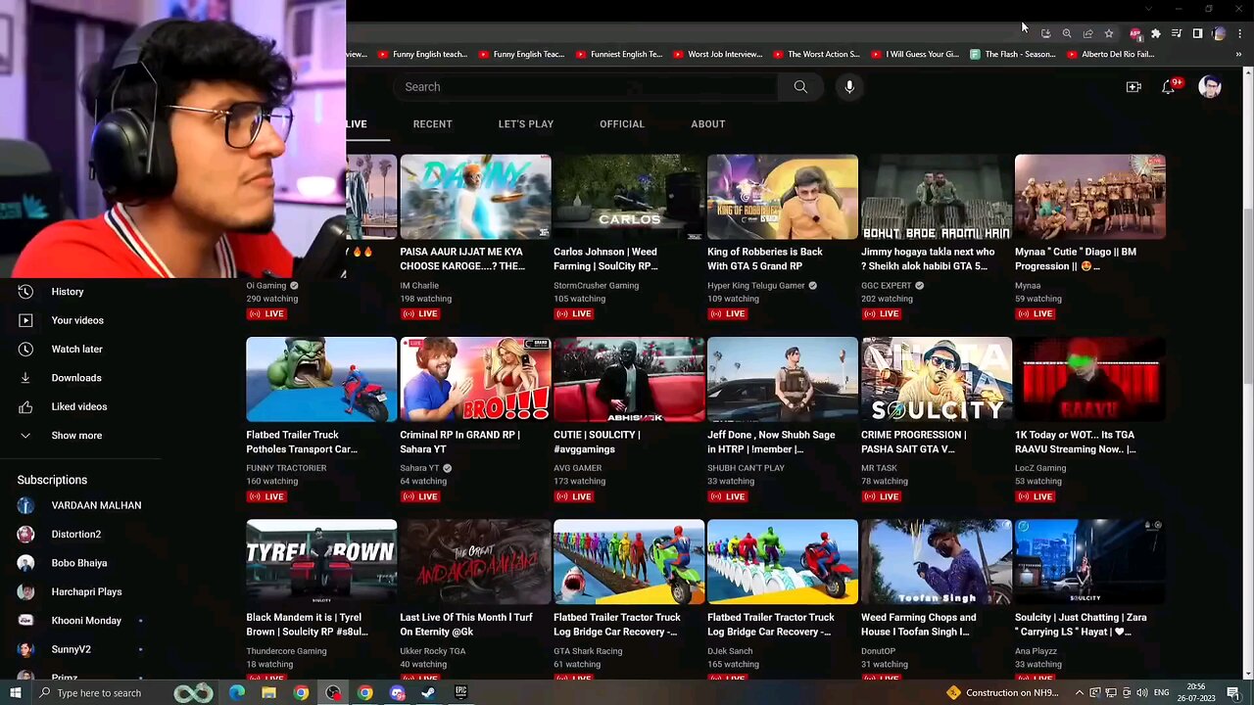This screenshot has height=705, width=1254.
Task: Open the ABP ad blocker extension
Action: [1135, 33]
